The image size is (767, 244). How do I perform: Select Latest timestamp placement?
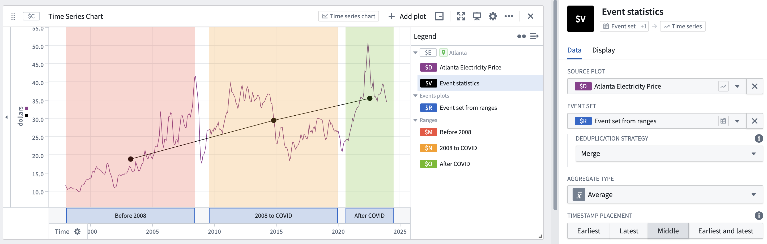point(629,231)
